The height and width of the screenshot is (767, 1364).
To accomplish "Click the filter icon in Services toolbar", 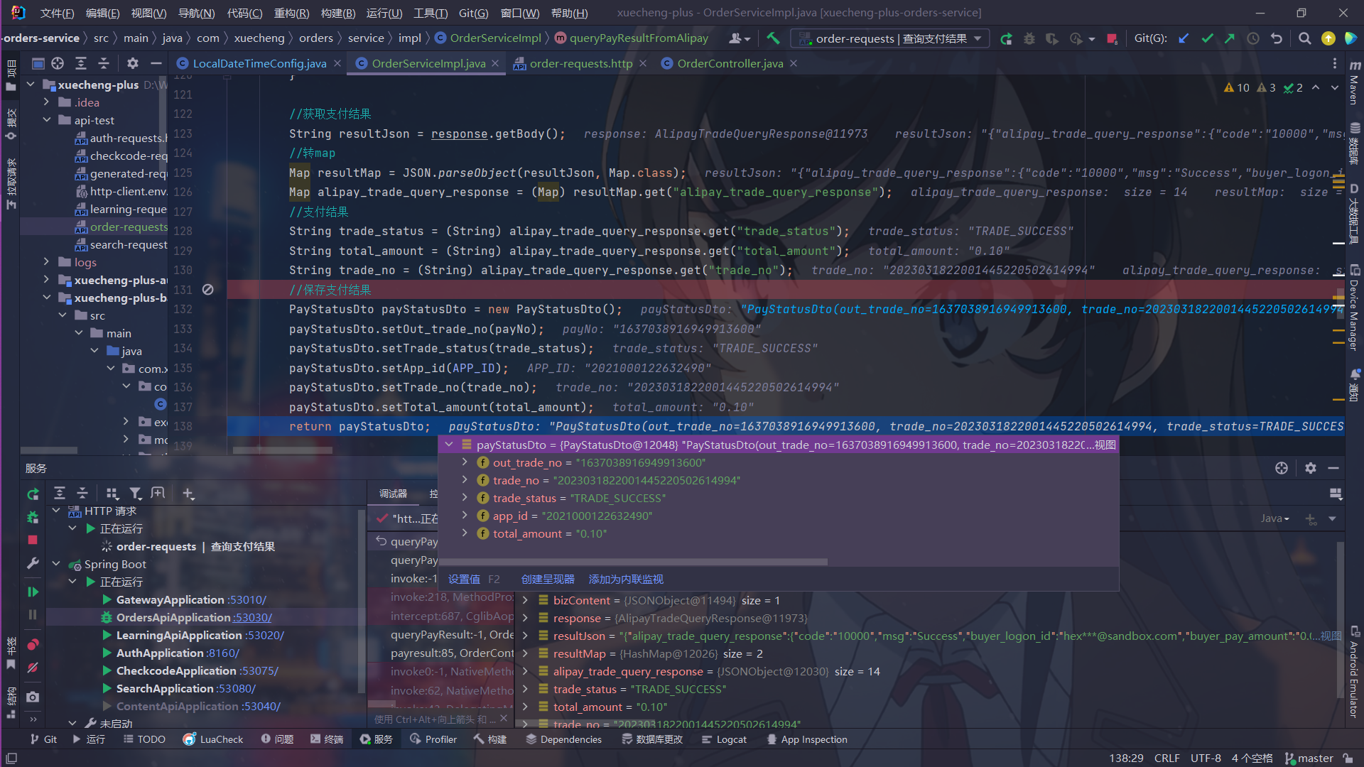I will [x=135, y=494].
